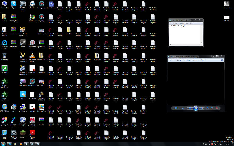Screen dimensions: 234x146
Task: Open Internet Explorer from taskbar
Action: click(x=10, y=144)
